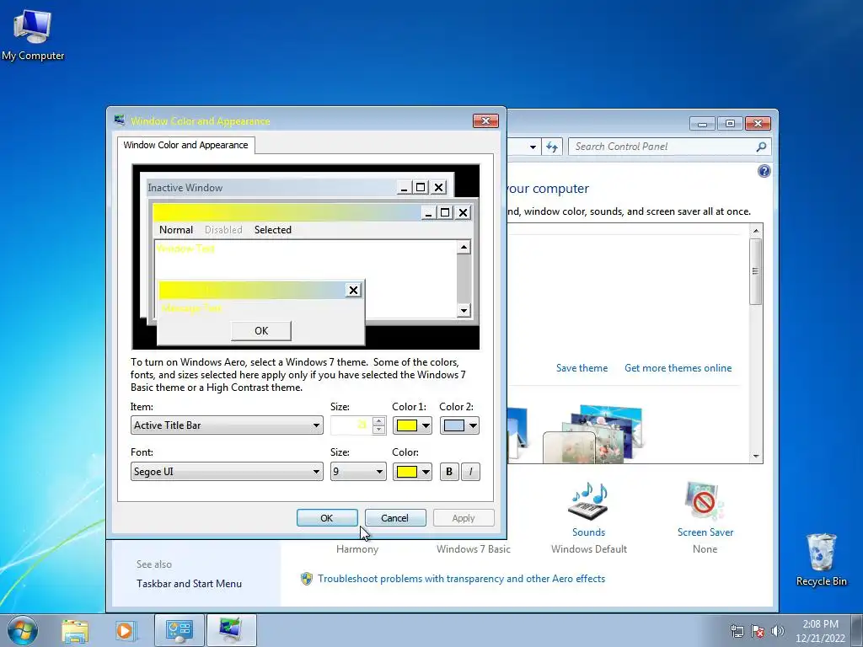Click search magnifier in Control Panel
Viewport: 863px width, 647px height.
761,147
